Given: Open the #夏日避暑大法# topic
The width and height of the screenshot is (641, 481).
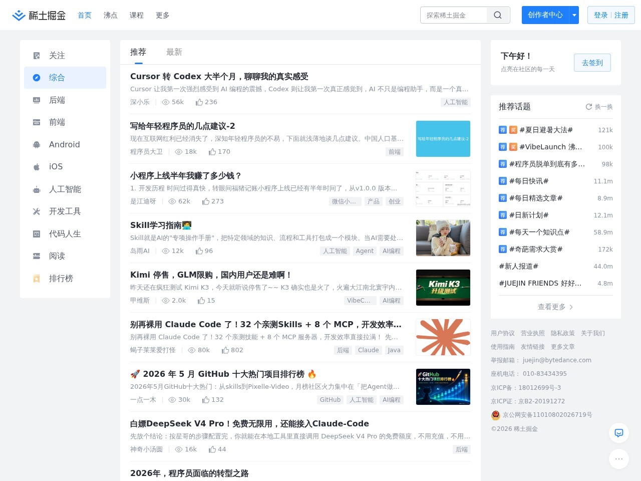Looking at the screenshot, I should pos(546,130).
